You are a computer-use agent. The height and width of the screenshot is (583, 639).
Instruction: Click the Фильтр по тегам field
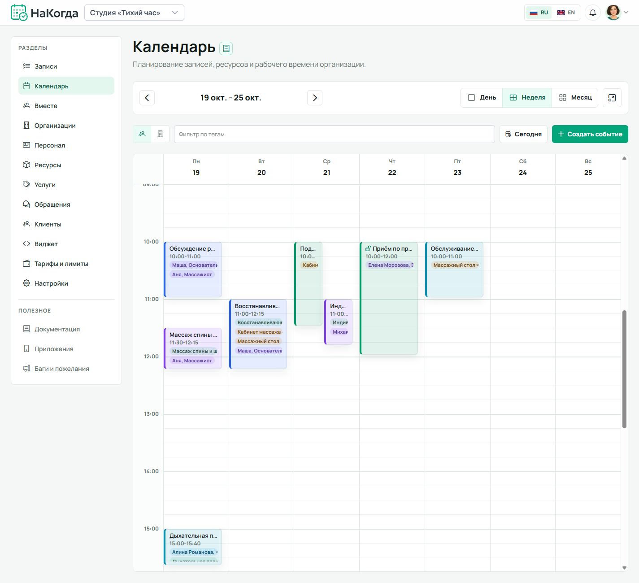click(x=334, y=134)
